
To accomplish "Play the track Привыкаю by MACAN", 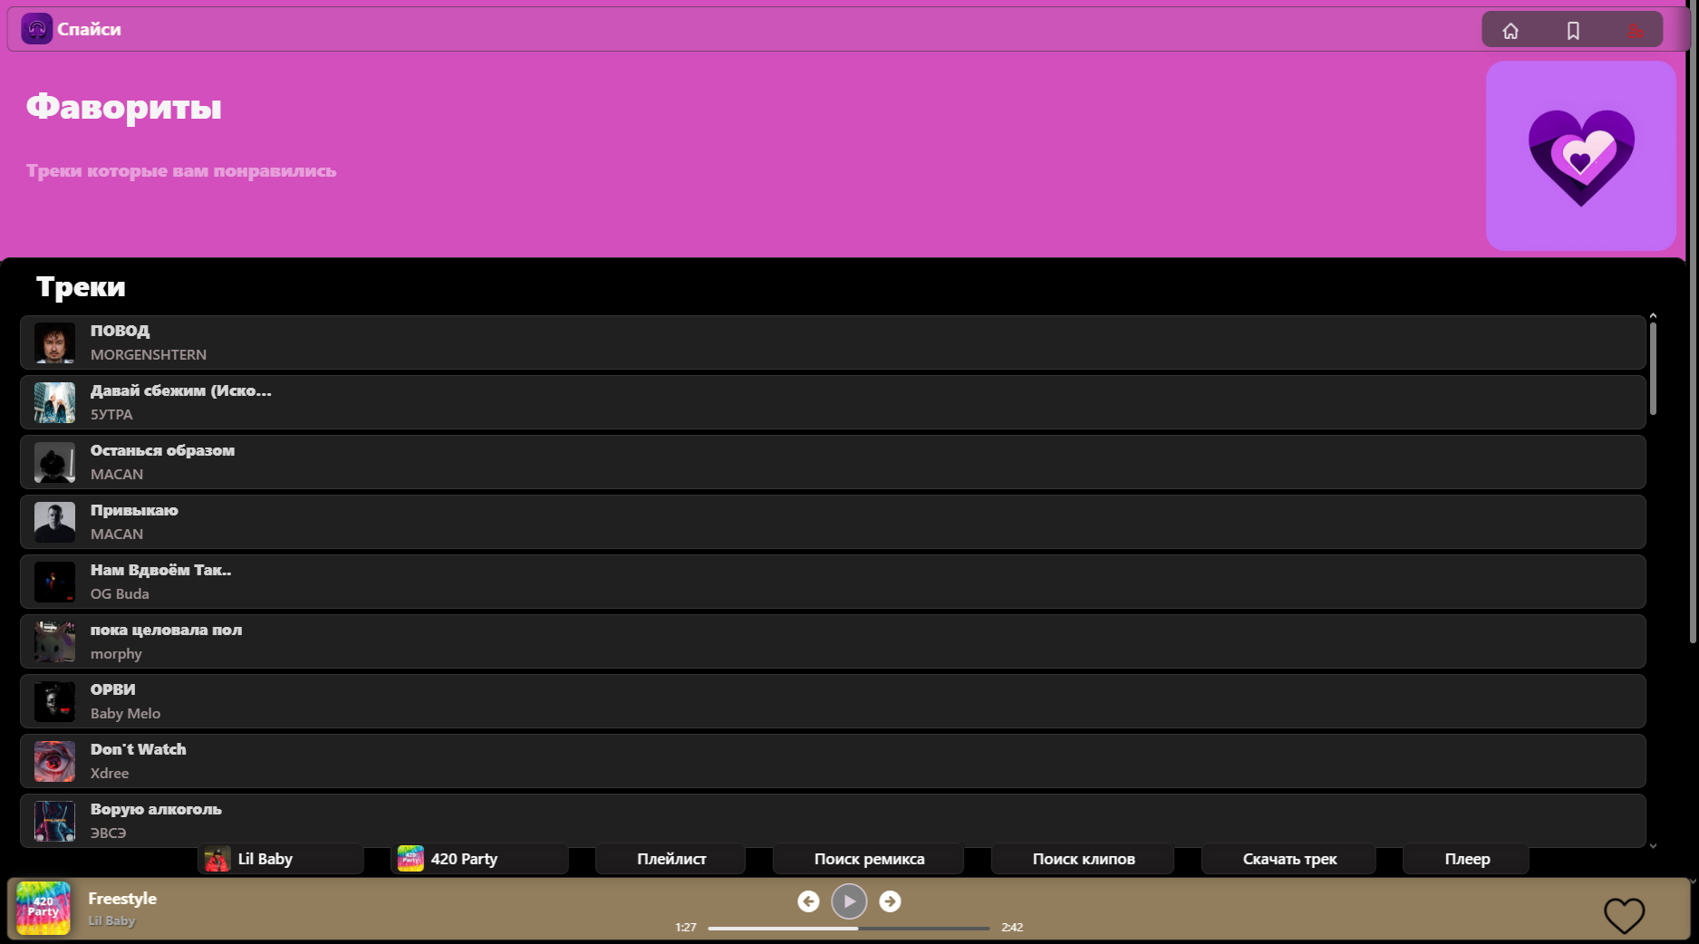I will [x=833, y=522].
